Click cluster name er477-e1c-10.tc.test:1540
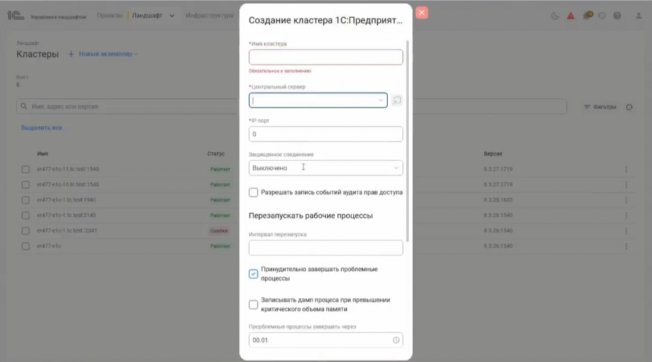652x362 pixels. click(67, 185)
